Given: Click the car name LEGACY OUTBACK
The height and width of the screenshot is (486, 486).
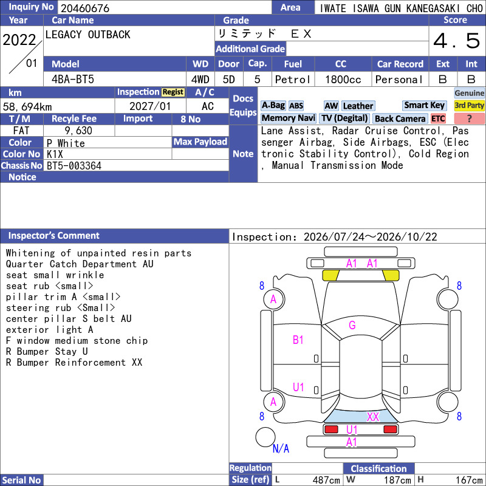Looking at the screenshot, I should (87, 35).
